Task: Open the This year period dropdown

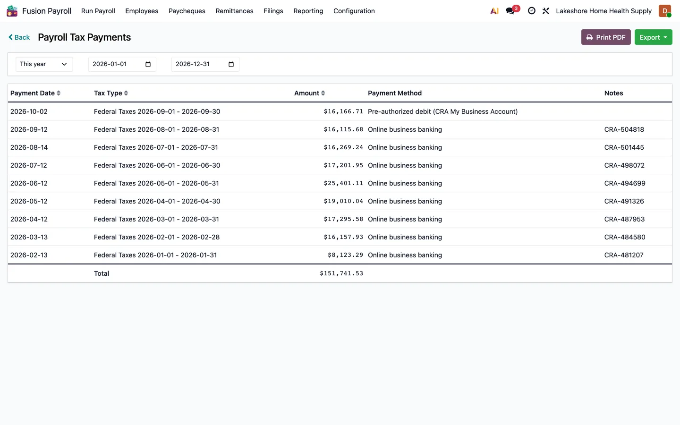Action: [x=44, y=64]
